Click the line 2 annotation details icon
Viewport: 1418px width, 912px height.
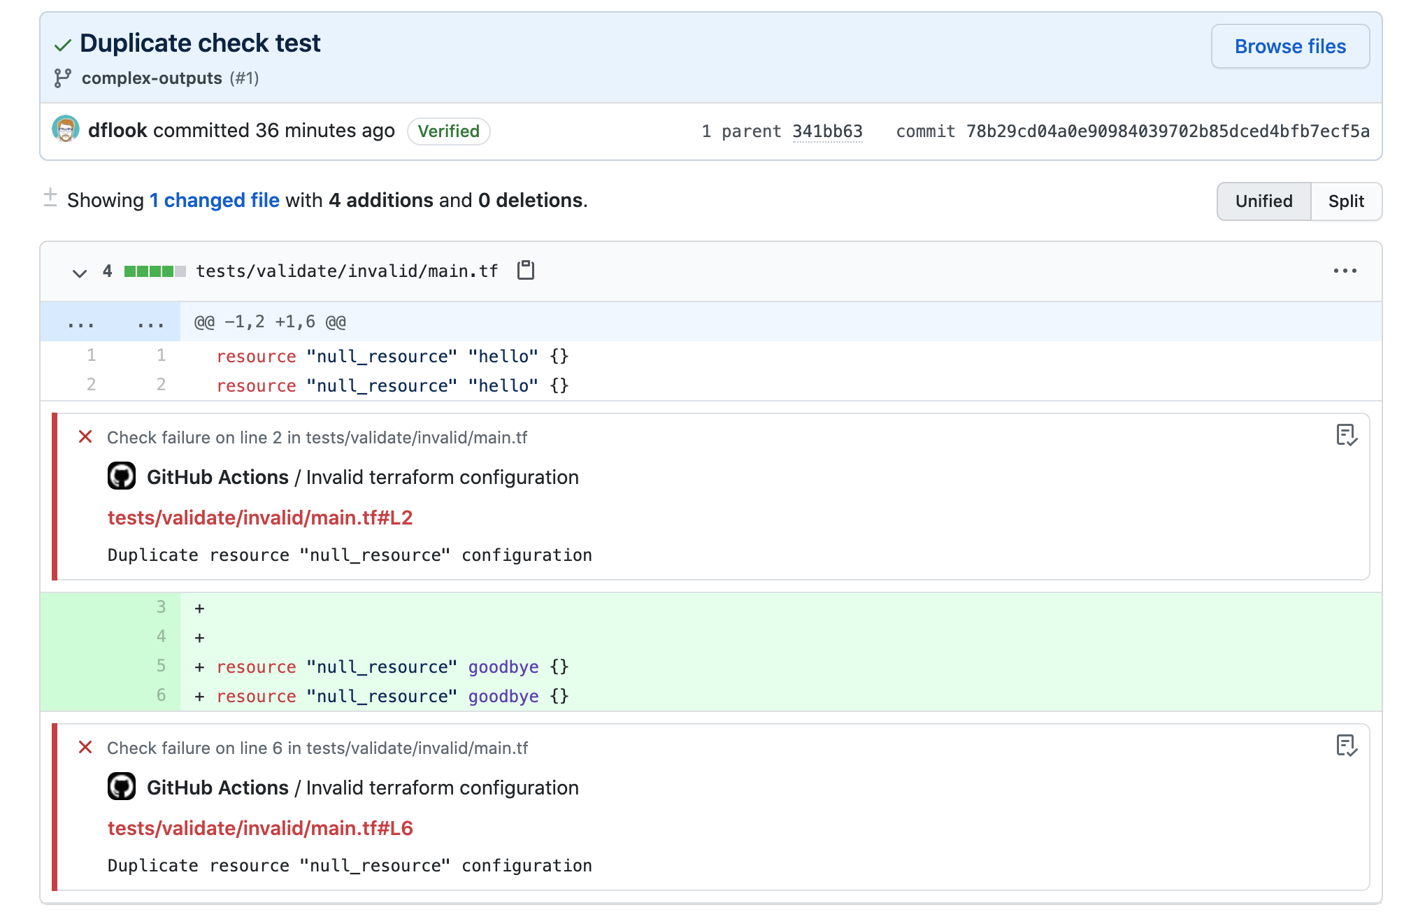tap(1346, 436)
